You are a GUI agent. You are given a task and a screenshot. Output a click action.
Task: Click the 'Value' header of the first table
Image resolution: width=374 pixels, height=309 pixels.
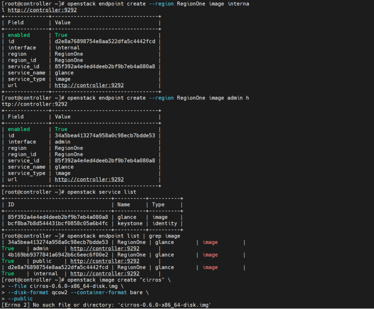(63, 23)
